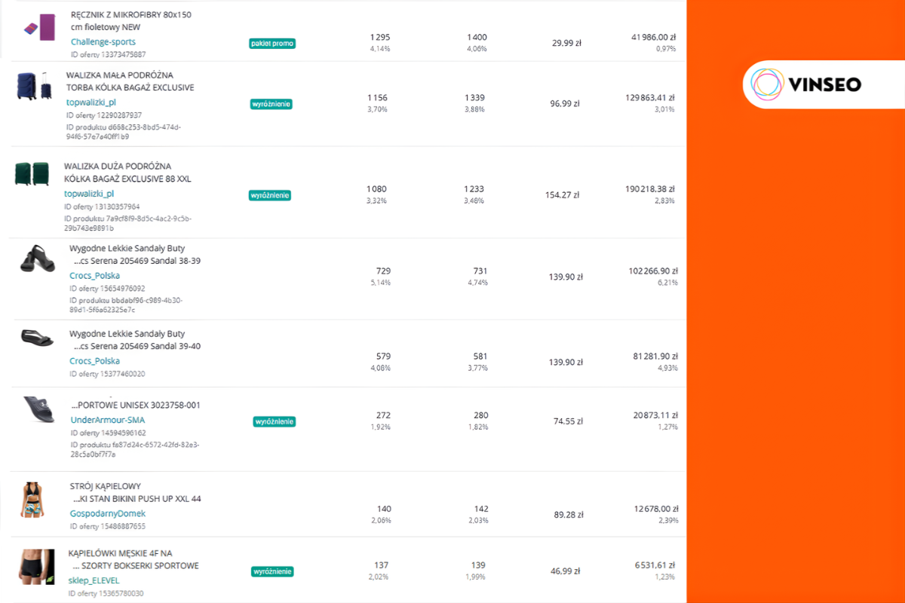Click revenue value 12 678,00 zł
Image resolution: width=905 pixels, height=603 pixels.
click(656, 509)
